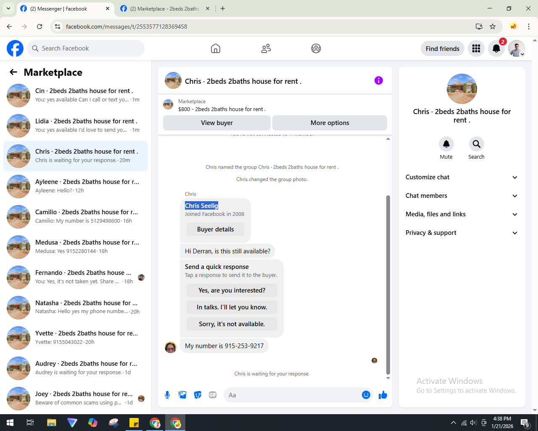Open conversation information purple icon
The image size is (538, 431).
pos(379,80)
